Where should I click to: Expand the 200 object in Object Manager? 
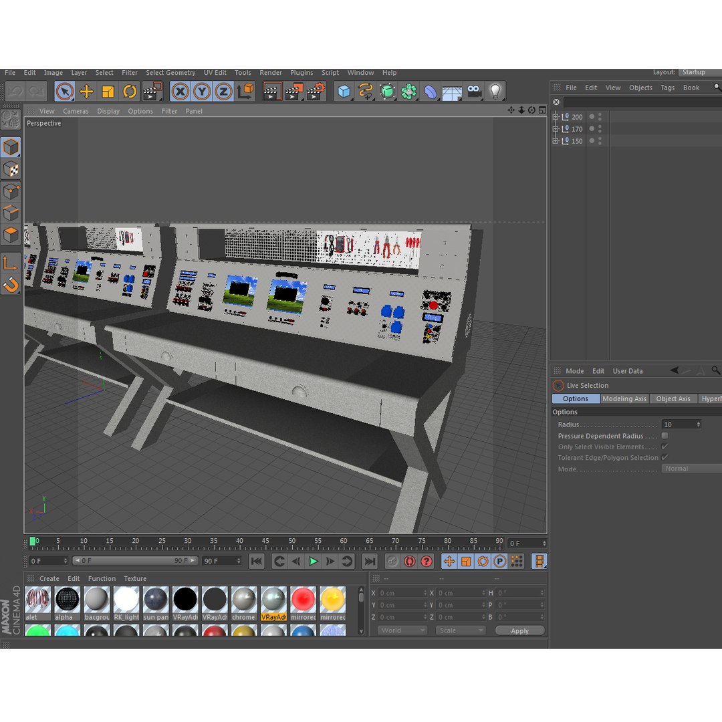pos(556,117)
